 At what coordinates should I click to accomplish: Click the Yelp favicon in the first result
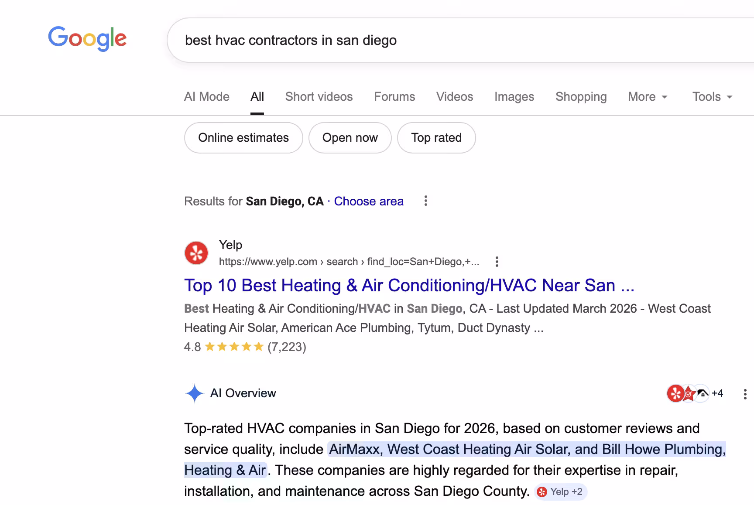196,253
